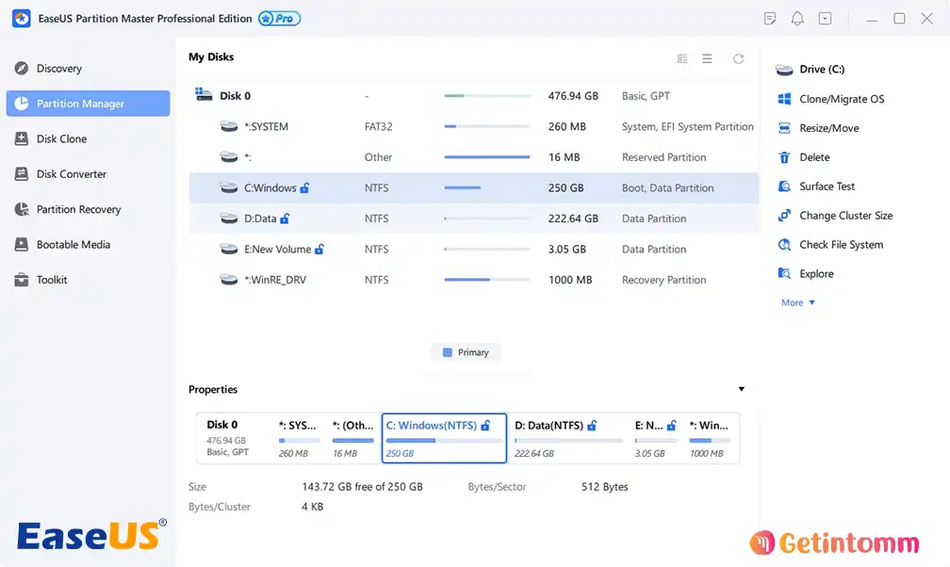Open notifications bell icon
950x567 pixels.
click(x=797, y=18)
